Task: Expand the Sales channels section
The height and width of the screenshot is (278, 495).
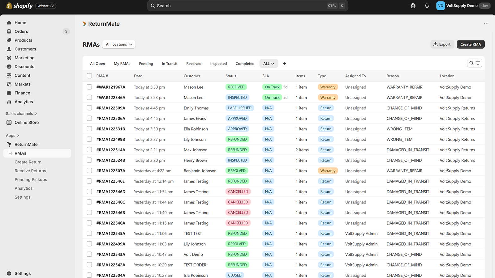Action: pos(21,114)
